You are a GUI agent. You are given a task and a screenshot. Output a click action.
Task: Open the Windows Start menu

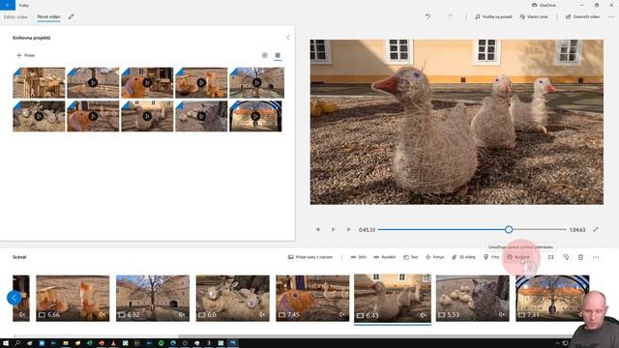click(x=6, y=343)
